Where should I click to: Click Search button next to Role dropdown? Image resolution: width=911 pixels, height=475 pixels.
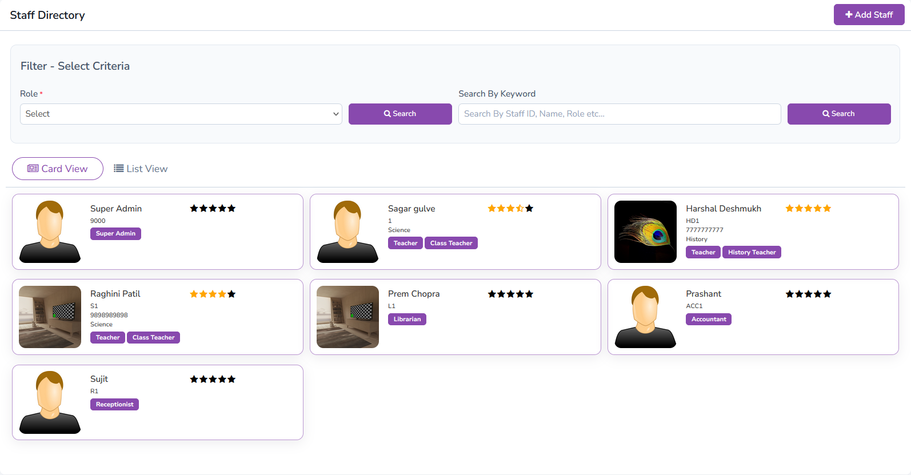(x=399, y=114)
